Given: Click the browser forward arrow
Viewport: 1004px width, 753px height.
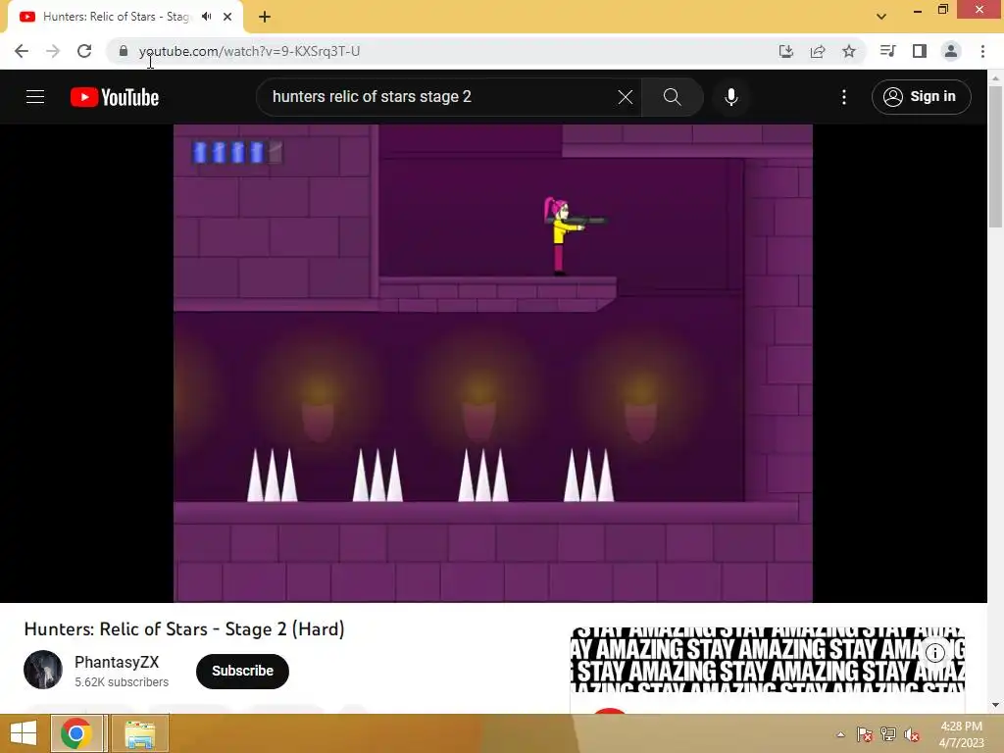Looking at the screenshot, I should pyautogui.click(x=53, y=51).
